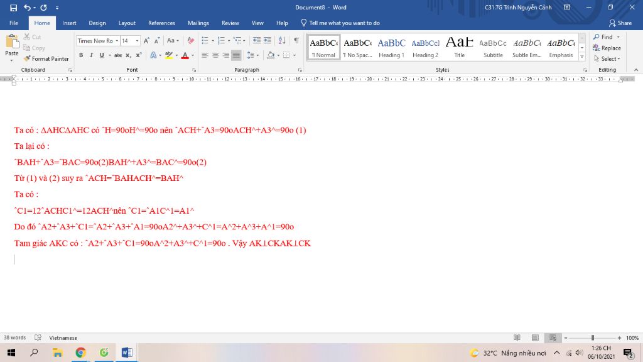The image size is (643, 362).
Task: Click the Vietnamese language indicator
Action: click(x=63, y=337)
